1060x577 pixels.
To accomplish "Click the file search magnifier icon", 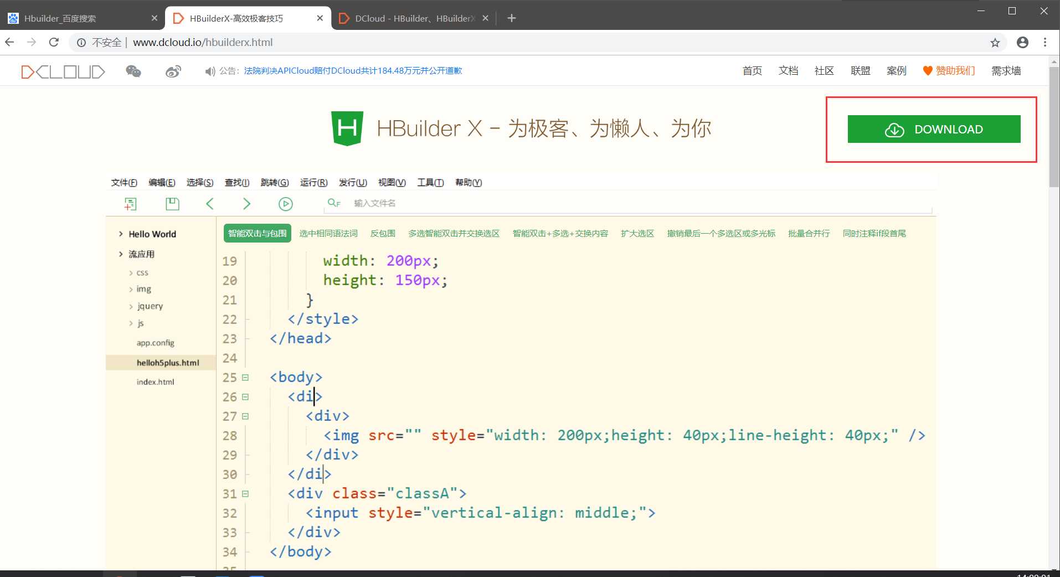I will pos(334,203).
